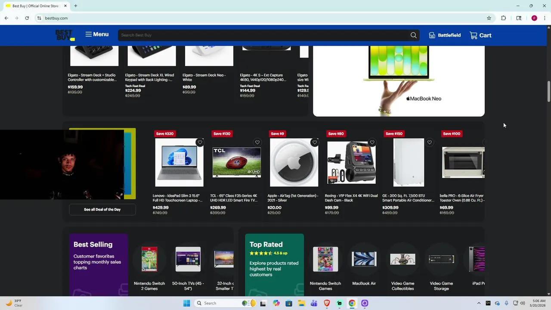Open the Rexing V1P Flex X4 dash cam image
This screenshot has width=551, height=310.
[x=352, y=162]
